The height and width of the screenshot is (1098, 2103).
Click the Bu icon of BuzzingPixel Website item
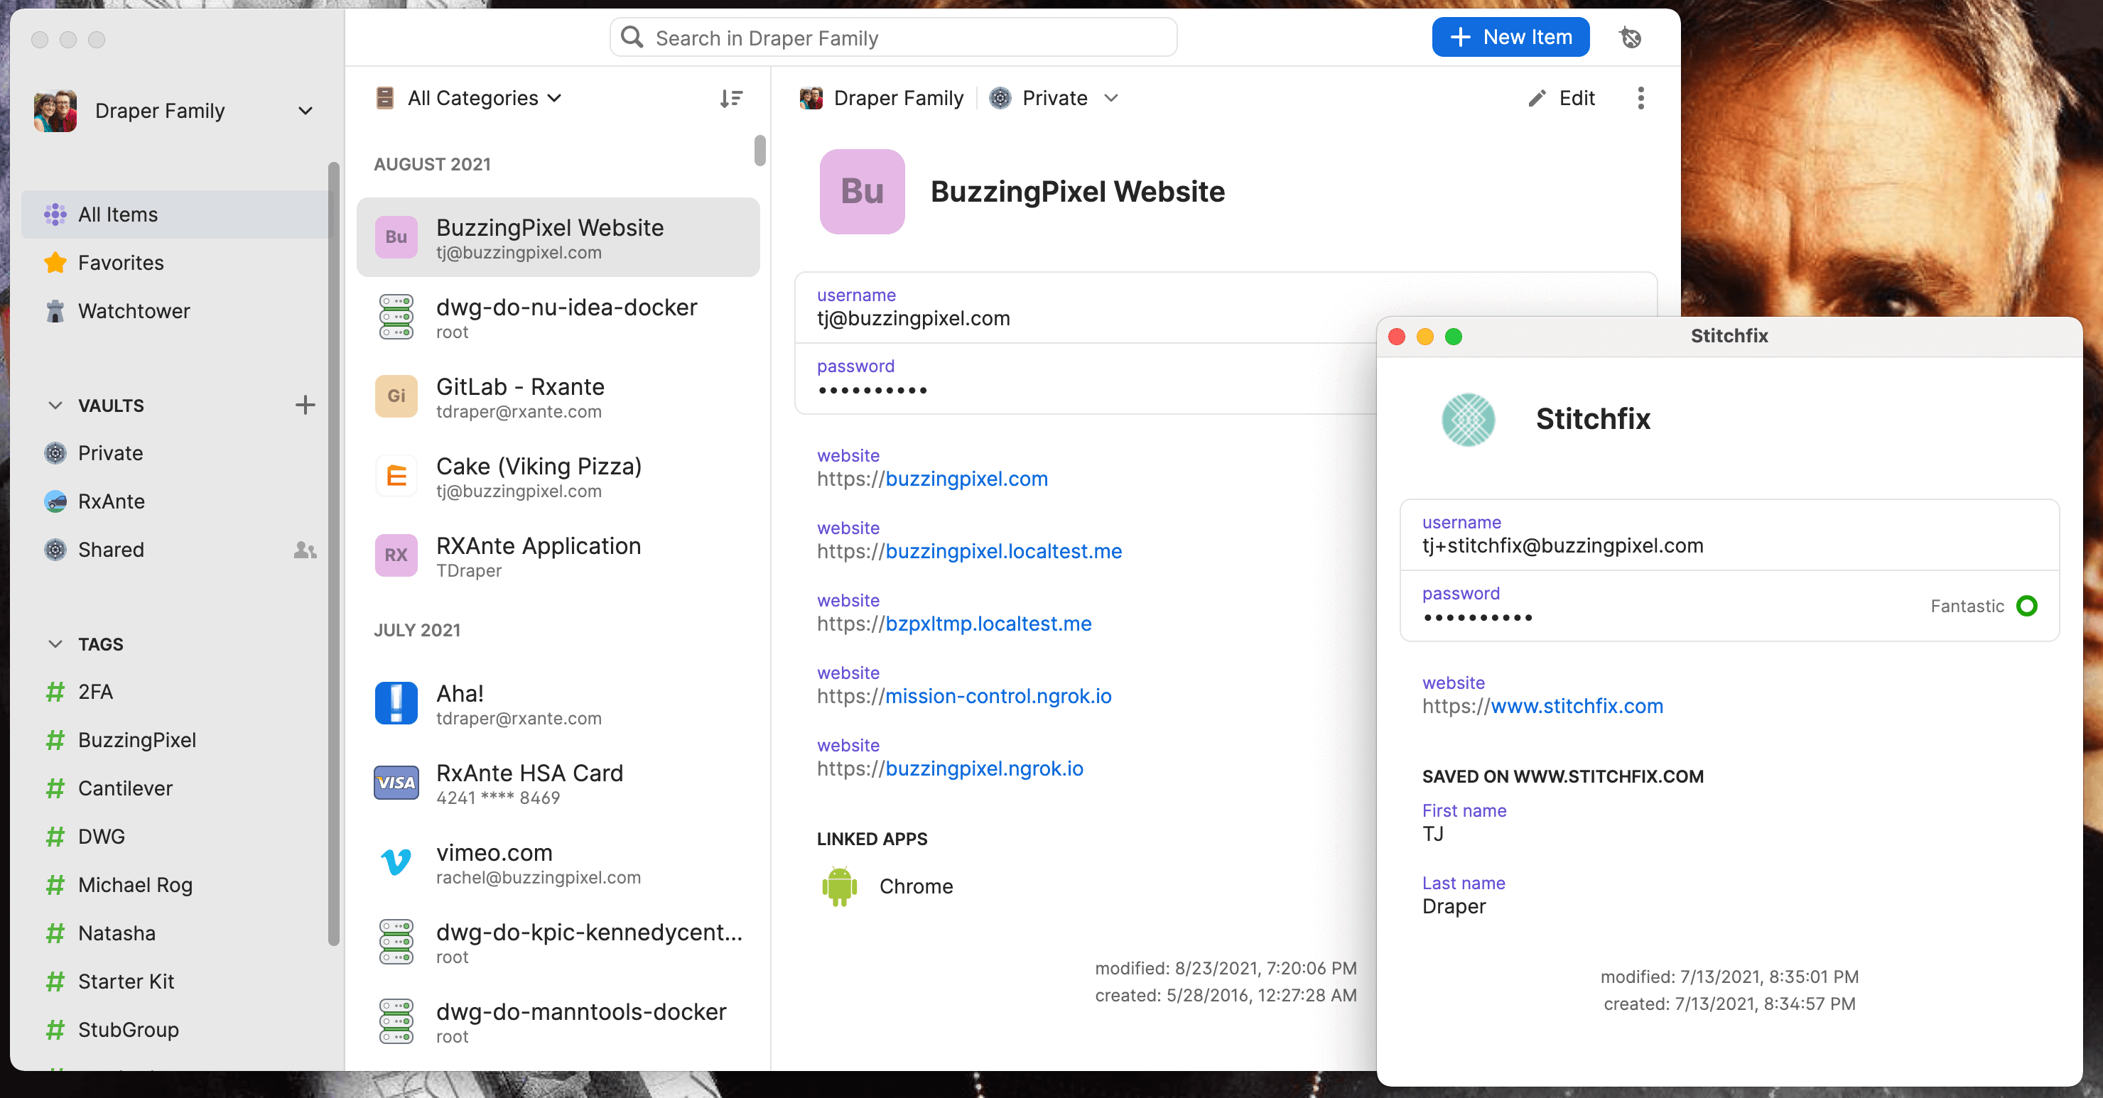396,237
